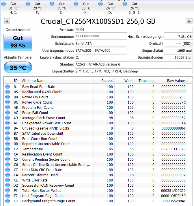Select the H: I: drive tab
The height and width of the screenshot is (206, 194).
13,8
